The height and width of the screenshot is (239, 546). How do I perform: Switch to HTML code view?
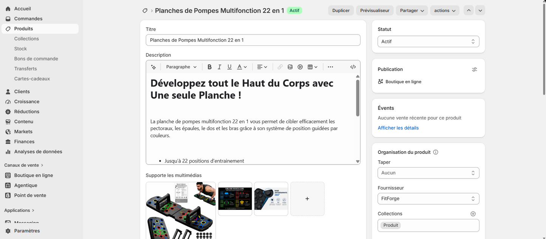point(353,67)
